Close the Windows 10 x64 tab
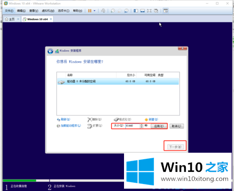 51,19
